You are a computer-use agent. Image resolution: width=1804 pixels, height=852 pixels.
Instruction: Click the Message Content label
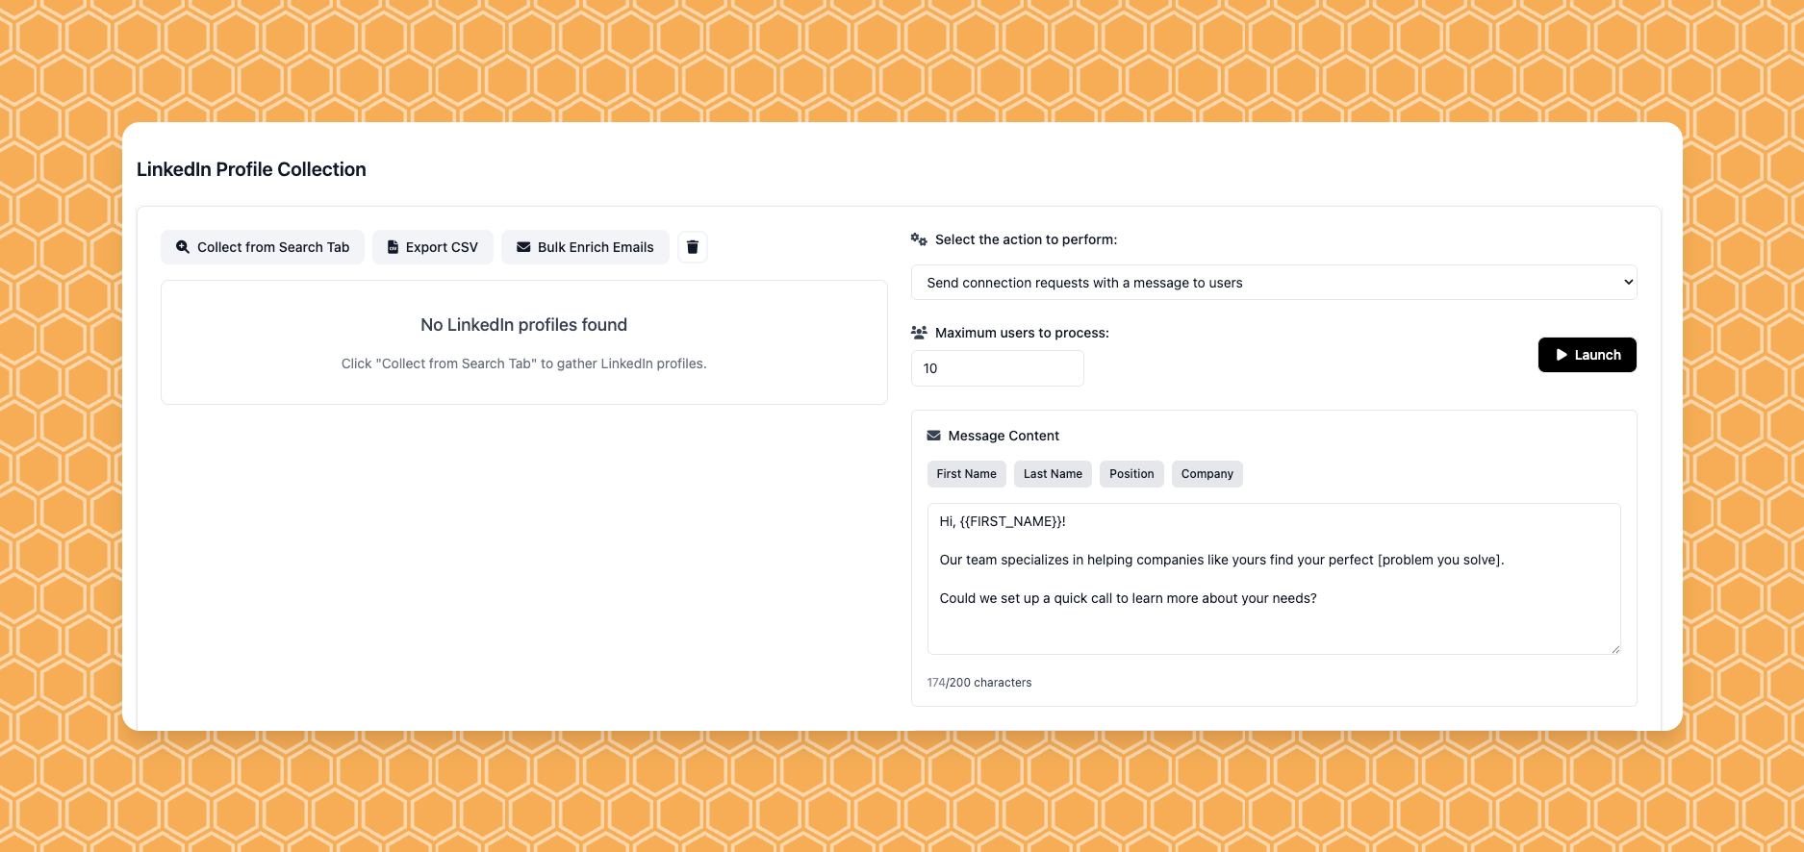[x=1004, y=436]
